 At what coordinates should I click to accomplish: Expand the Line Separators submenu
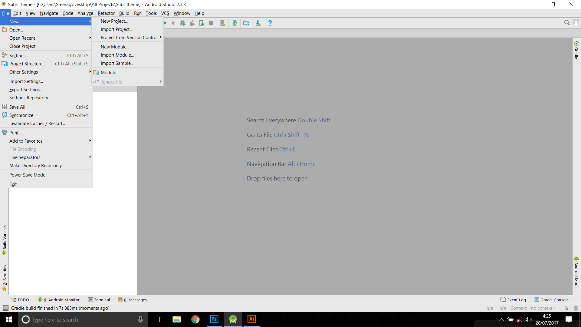pyautogui.click(x=25, y=157)
